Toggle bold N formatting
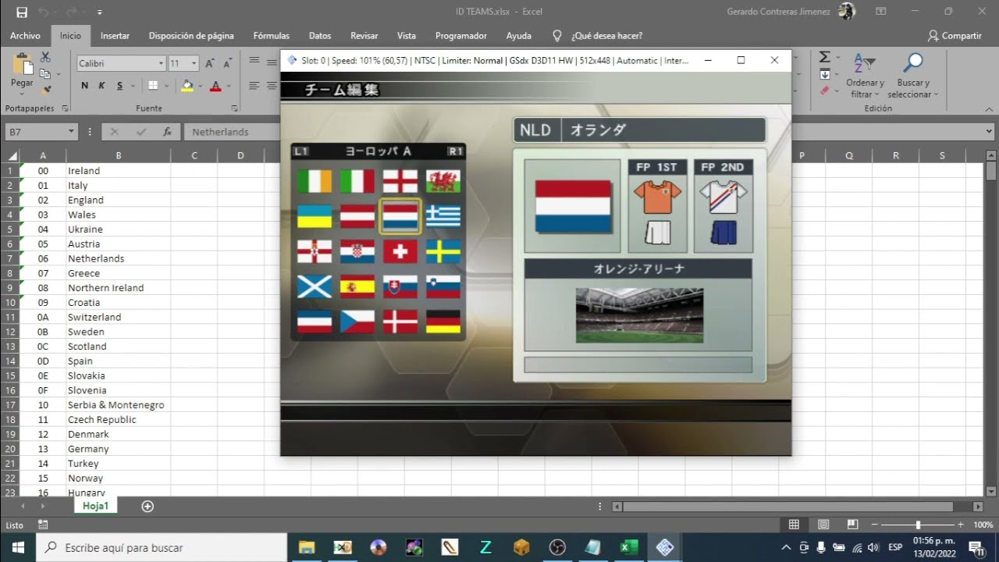Image resolution: width=999 pixels, height=562 pixels. tap(84, 86)
